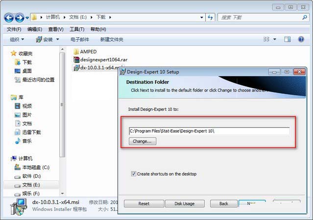
Task: Change the view with the views icon
Action: point(266,39)
